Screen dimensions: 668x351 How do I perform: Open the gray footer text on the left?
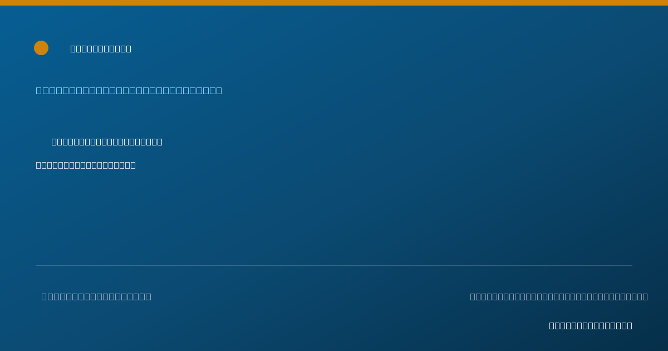pos(96,296)
